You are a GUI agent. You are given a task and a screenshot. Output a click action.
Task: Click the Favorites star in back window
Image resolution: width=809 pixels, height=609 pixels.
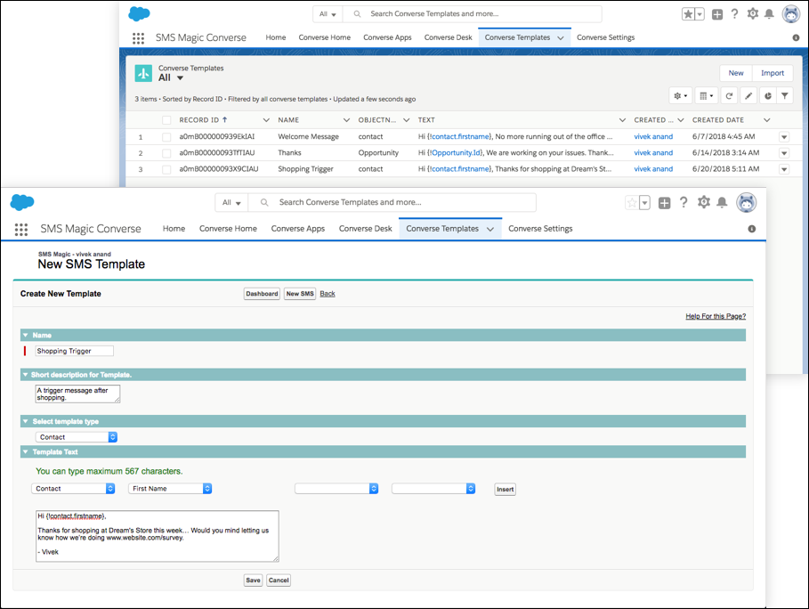click(x=688, y=14)
